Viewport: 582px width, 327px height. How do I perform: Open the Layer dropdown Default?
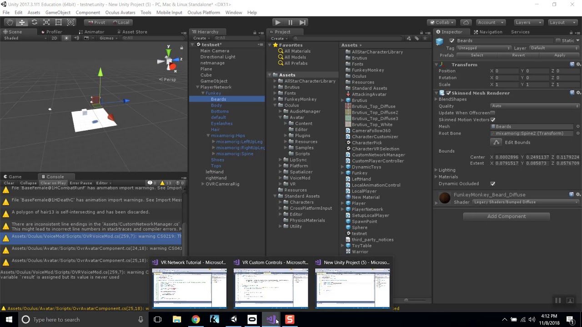click(554, 48)
